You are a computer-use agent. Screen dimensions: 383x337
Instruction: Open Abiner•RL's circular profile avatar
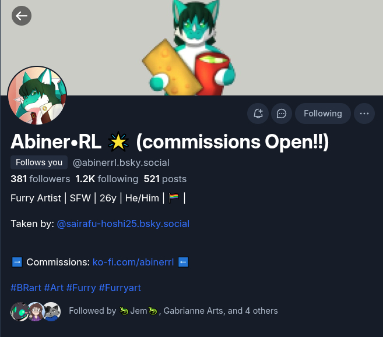[x=37, y=95]
